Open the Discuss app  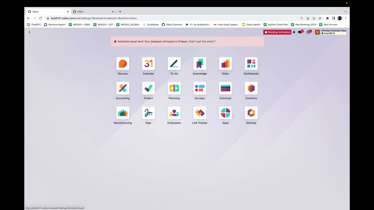coord(123,64)
